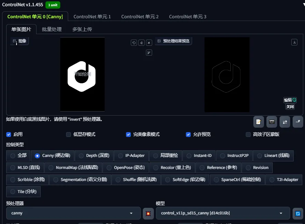The image size is (305, 224).
Task: Download the preprocessor preview result
Action: pos(294,42)
